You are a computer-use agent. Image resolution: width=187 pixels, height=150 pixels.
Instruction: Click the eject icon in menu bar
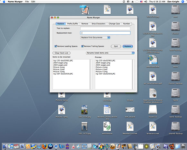[x=133, y=2]
